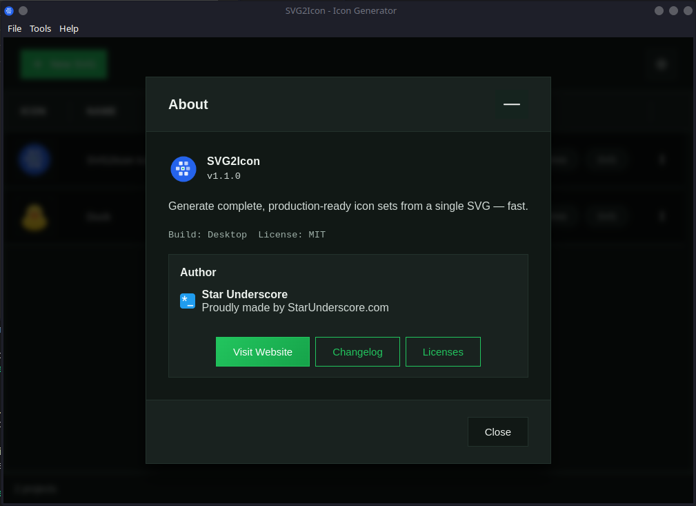696x506 pixels.
Task: Open the Help menu
Action: [x=68, y=28]
